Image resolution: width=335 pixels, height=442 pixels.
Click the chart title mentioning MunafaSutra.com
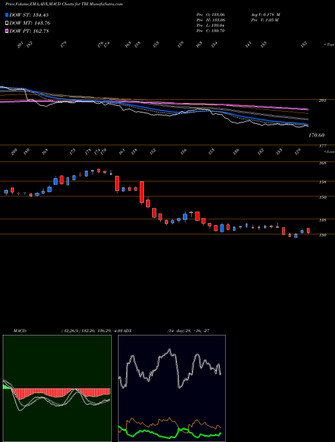tap(64, 5)
